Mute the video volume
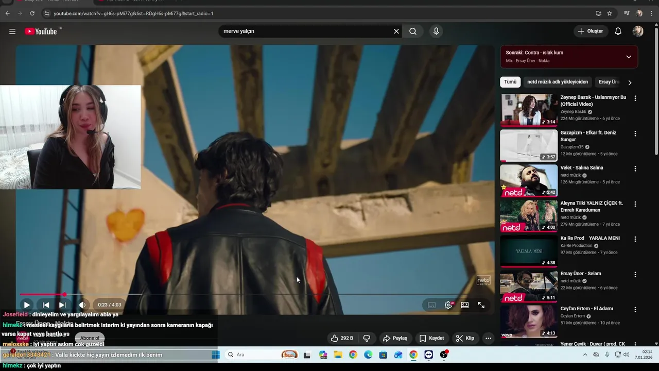659x371 pixels. [82, 305]
